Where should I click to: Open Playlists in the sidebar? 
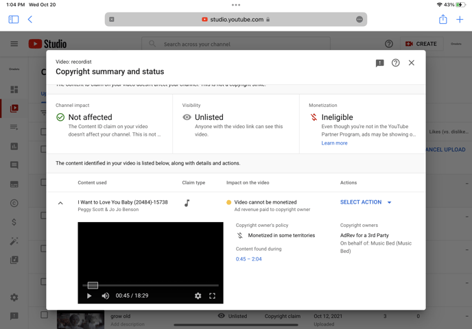pos(14,127)
